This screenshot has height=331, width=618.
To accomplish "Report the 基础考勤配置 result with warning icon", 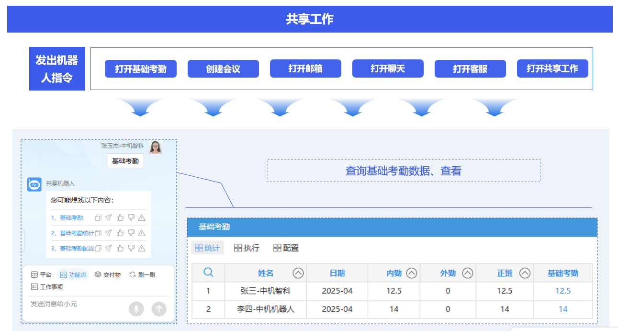I will (142, 248).
